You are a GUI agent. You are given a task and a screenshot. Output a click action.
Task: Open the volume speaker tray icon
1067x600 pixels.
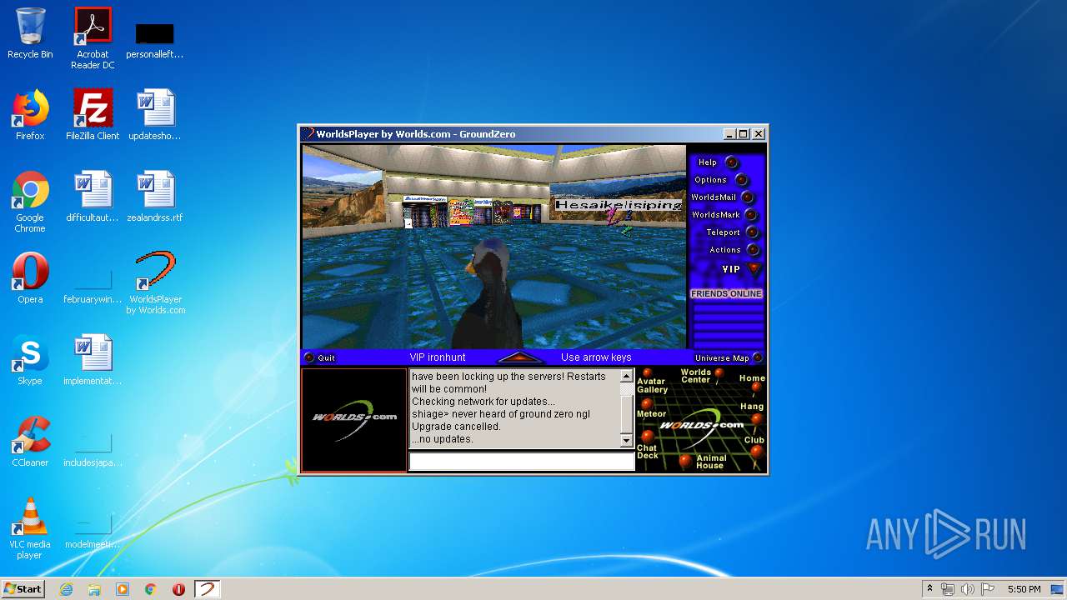pyautogui.click(x=968, y=589)
